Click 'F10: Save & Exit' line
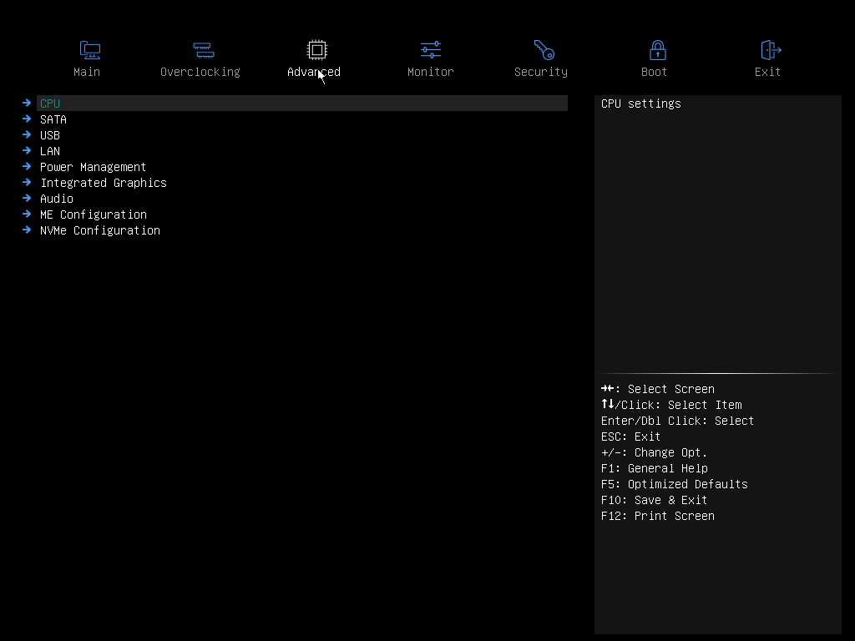Image resolution: width=855 pixels, height=641 pixels. pos(655,500)
